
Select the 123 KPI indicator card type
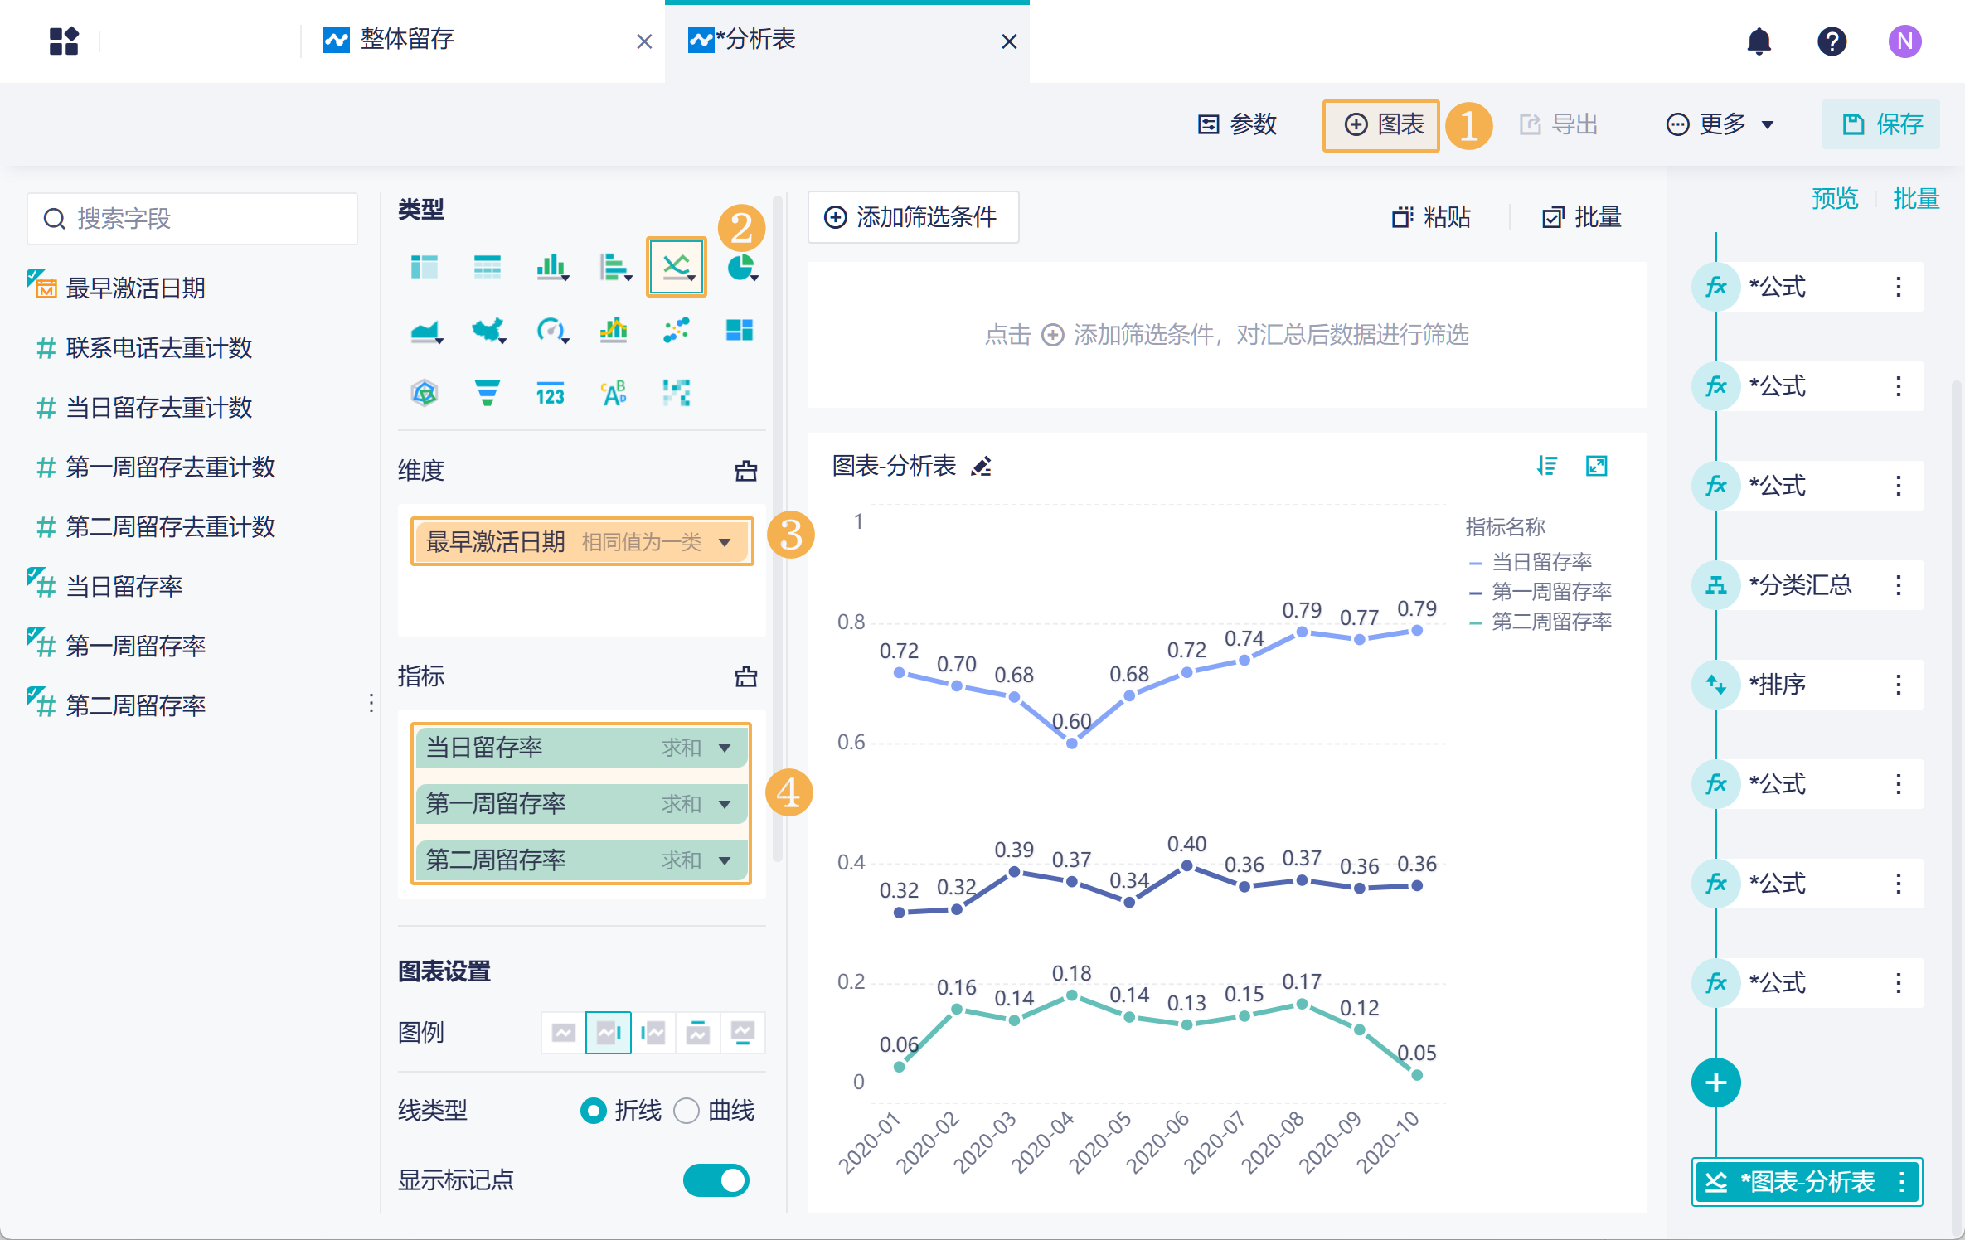tap(551, 395)
